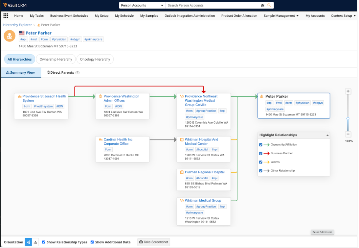Click zoom in plus button
The height and width of the screenshot is (248, 359).
[x=348, y=91]
